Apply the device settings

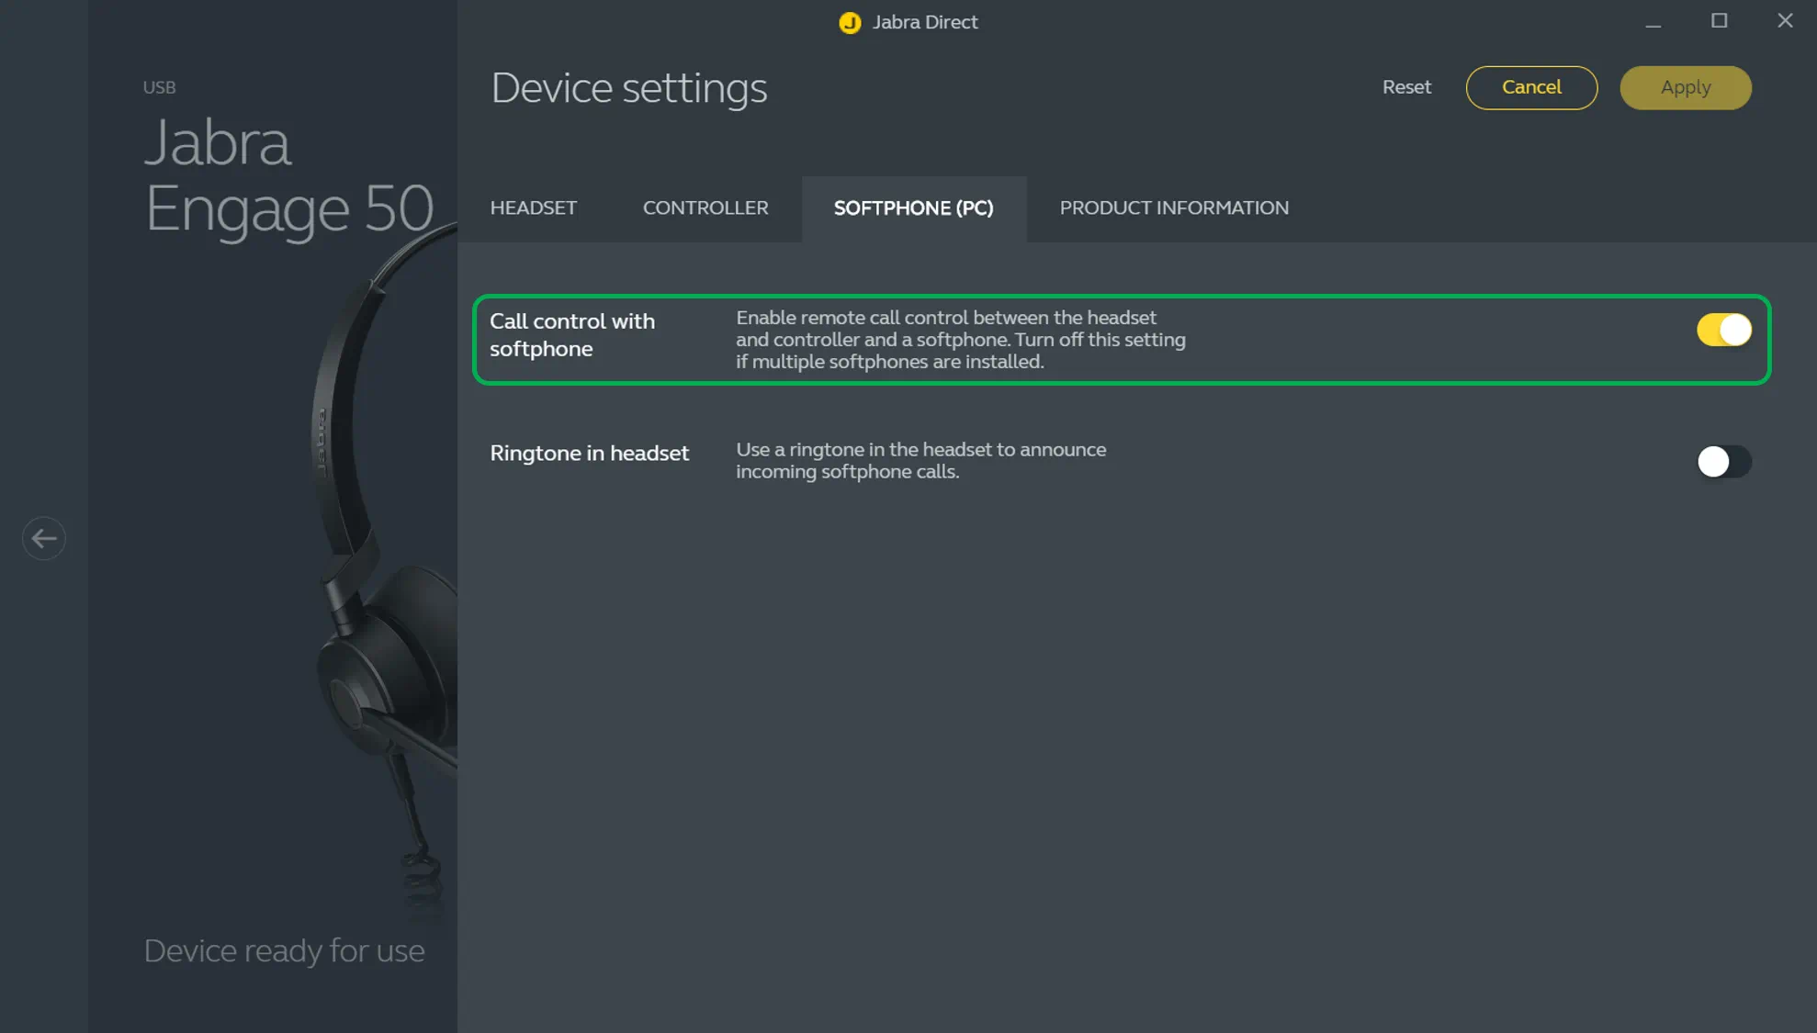(x=1685, y=87)
